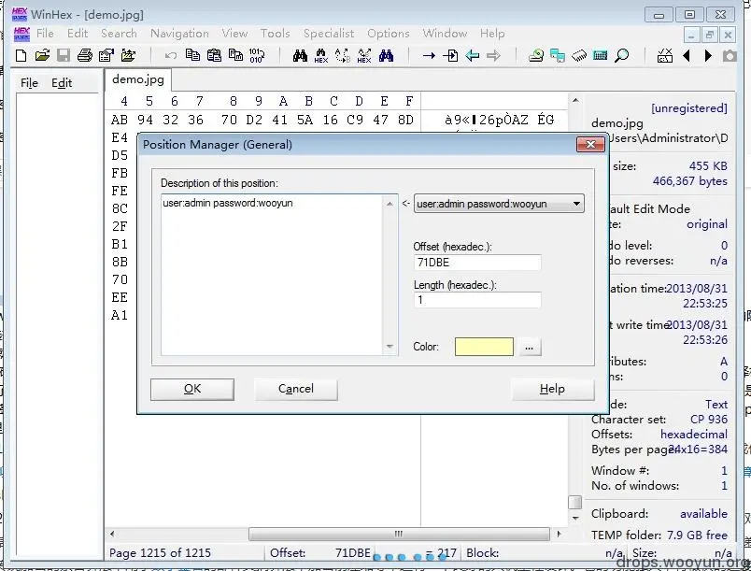The width and height of the screenshot is (751, 571).
Task: Click the camera snapshot toolbar icon
Action: (730, 55)
